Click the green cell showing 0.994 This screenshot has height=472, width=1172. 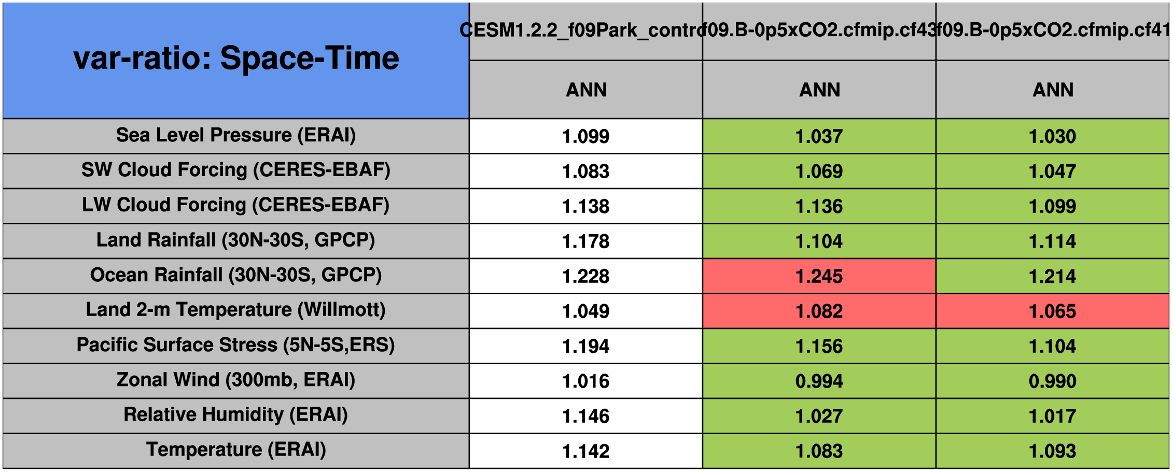tap(819, 381)
